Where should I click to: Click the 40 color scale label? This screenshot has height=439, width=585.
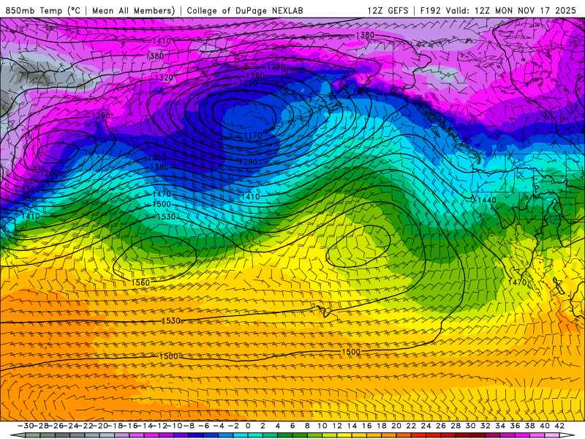[x=545, y=426]
